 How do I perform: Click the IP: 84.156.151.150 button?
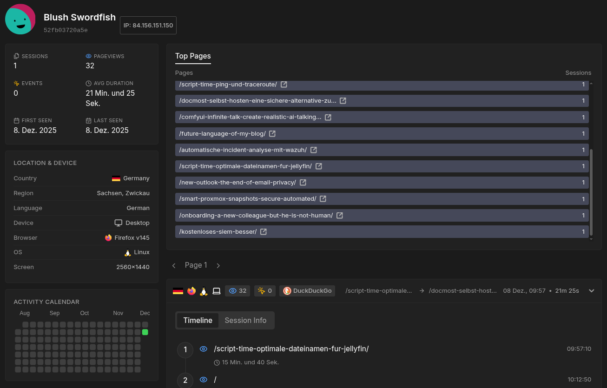(148, 26)
